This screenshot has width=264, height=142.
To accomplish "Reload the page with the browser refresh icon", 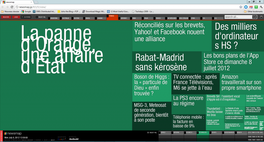I will click(x=12, y=7).
